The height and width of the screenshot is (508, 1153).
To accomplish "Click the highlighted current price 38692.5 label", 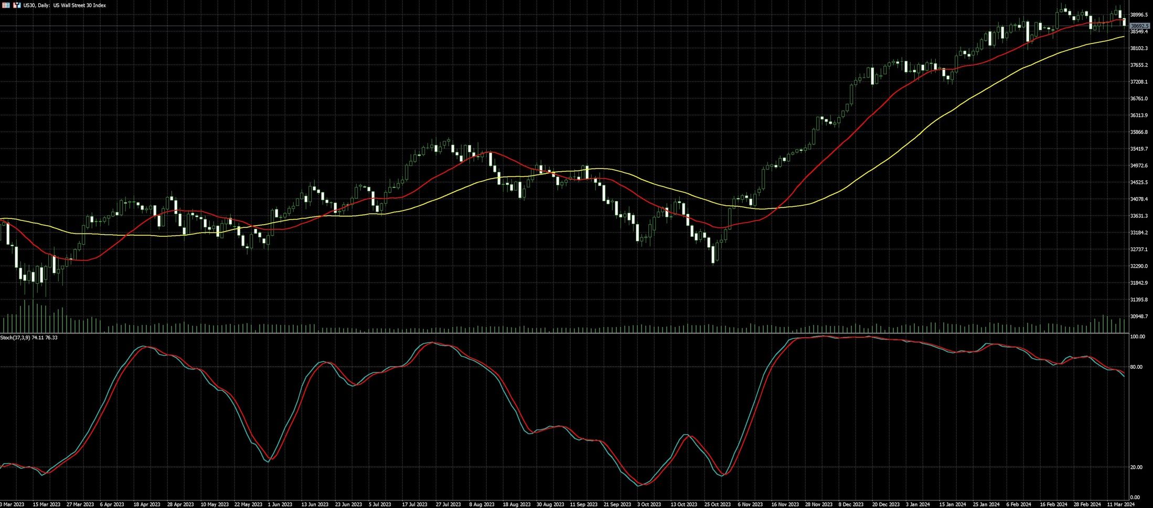I will 1140,26.
